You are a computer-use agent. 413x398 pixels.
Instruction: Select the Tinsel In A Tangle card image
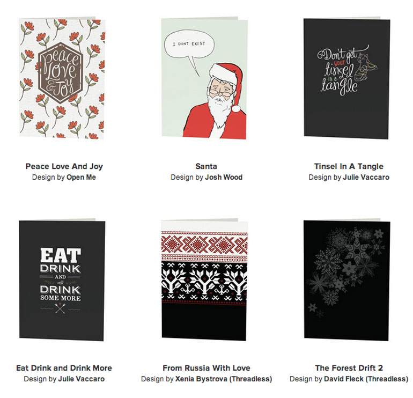347,78
